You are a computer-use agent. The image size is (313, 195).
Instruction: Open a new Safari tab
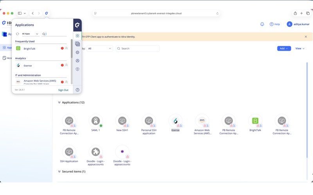coord(301,13)
